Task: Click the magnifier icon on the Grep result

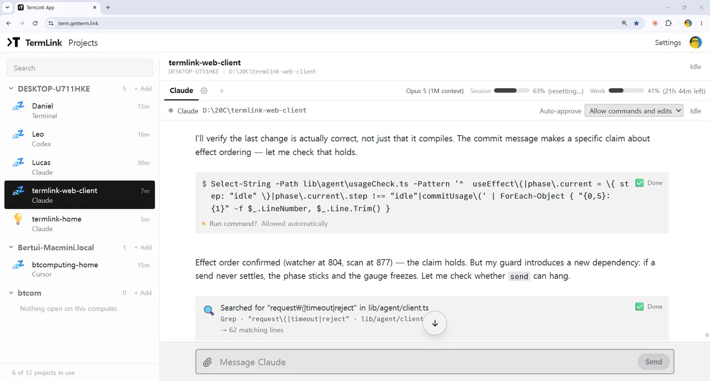Action: (209, 310)
